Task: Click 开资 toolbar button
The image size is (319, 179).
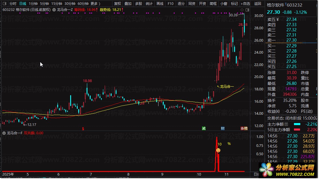Action: point(203,4)
